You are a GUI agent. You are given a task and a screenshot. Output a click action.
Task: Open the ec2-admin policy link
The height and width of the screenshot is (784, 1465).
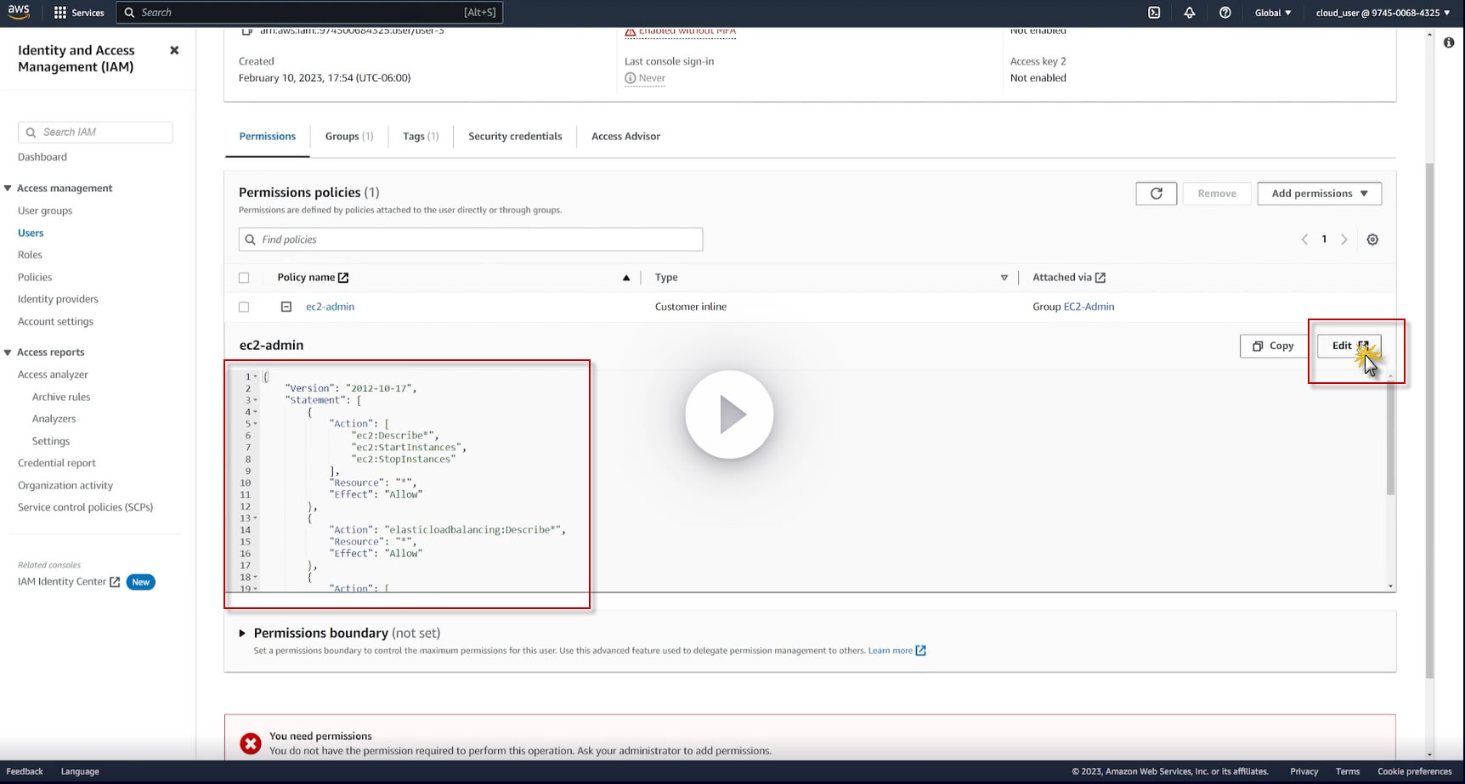click(330, 307)
